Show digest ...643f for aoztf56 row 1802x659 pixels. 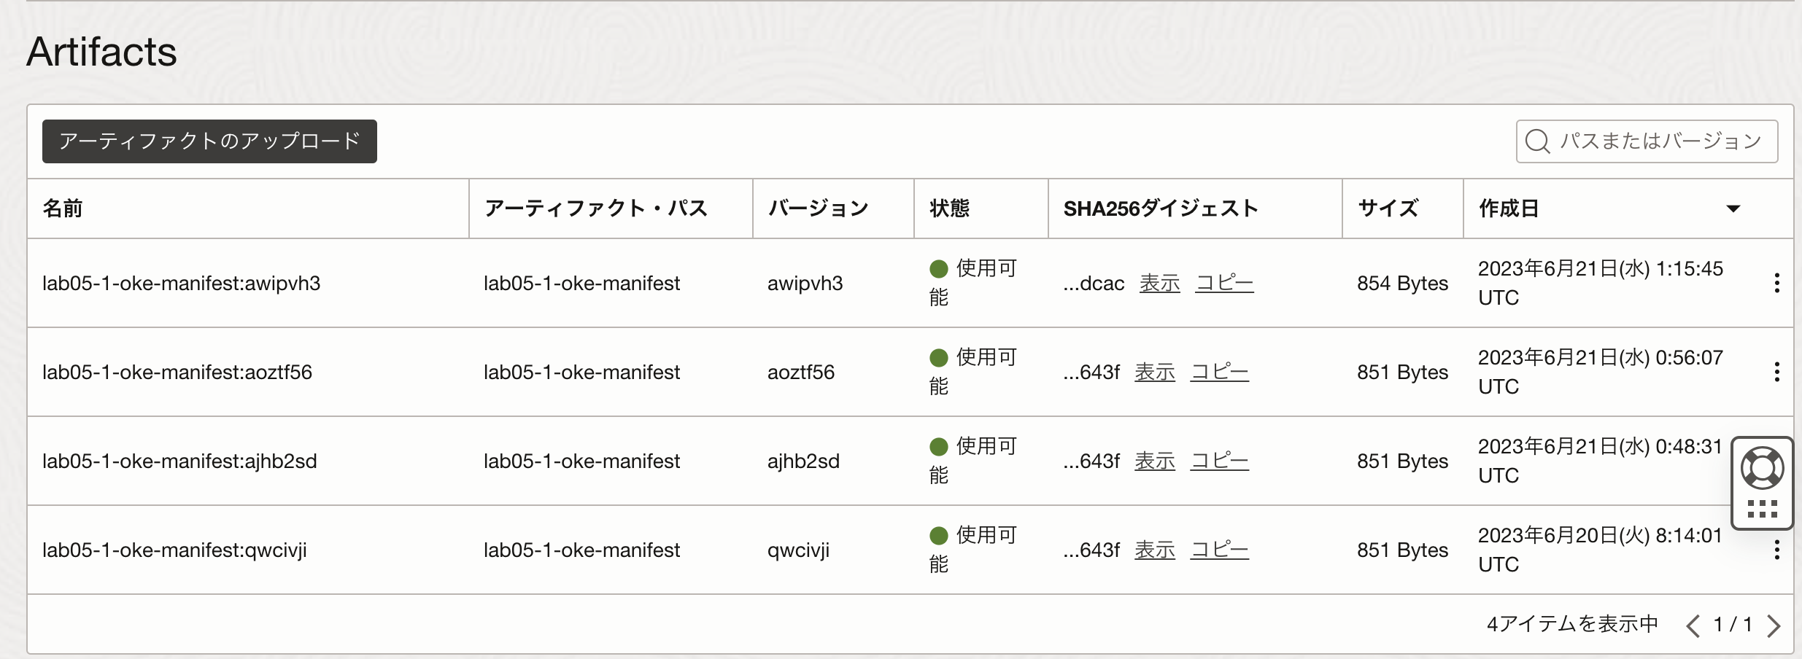pos(1154,371)
